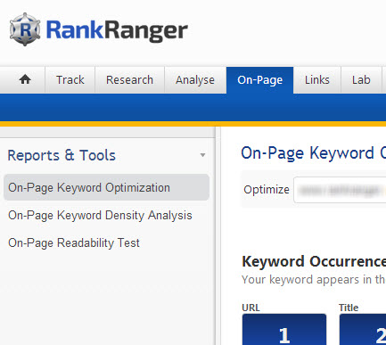The image size is (386, 345).
Task: Click the Title occurrence count tile
Action: [x=363, y=329]
